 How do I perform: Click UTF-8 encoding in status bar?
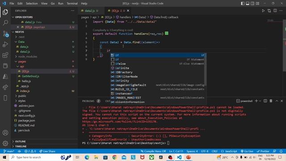pyautogui.click(x=205, y=151)
